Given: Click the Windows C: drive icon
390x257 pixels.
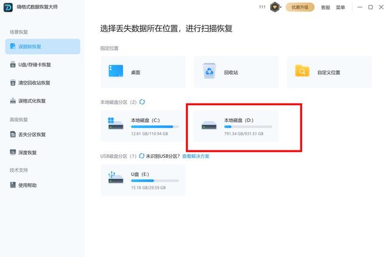Looking at the screenshot, I should [x=116, y=124].
